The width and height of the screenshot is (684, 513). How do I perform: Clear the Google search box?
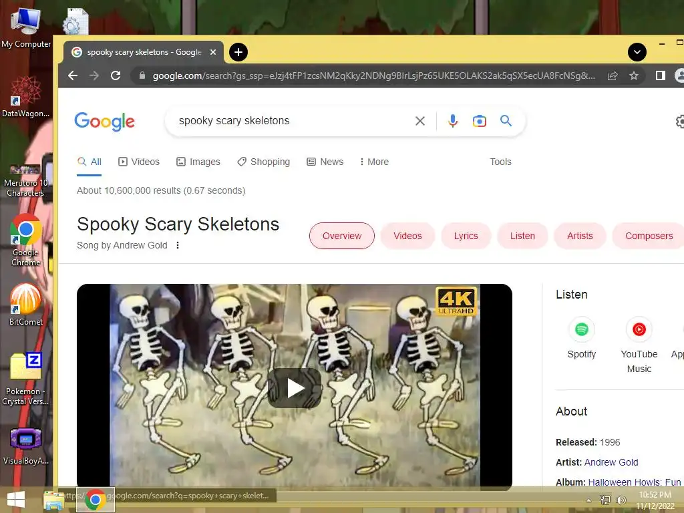[x=420, y=121]
